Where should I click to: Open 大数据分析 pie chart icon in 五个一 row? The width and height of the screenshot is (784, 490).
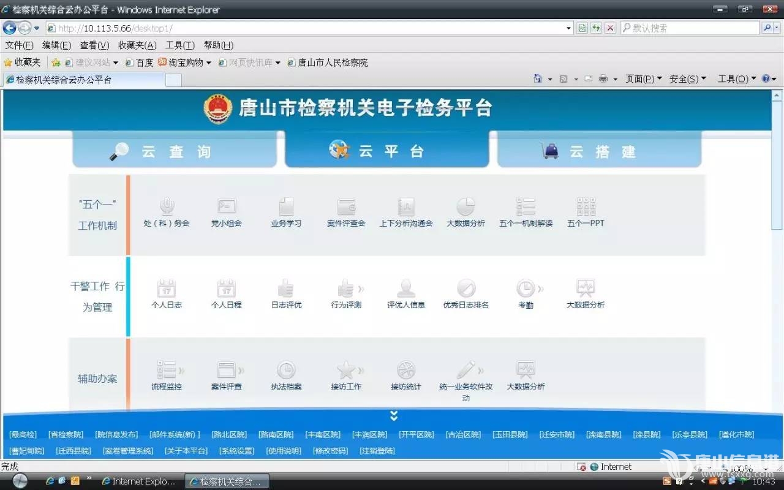coord(466,207)
